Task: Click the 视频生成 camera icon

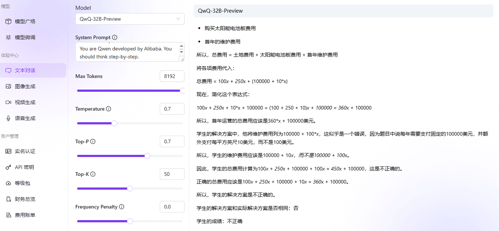Action: click(x=8, y=102)
